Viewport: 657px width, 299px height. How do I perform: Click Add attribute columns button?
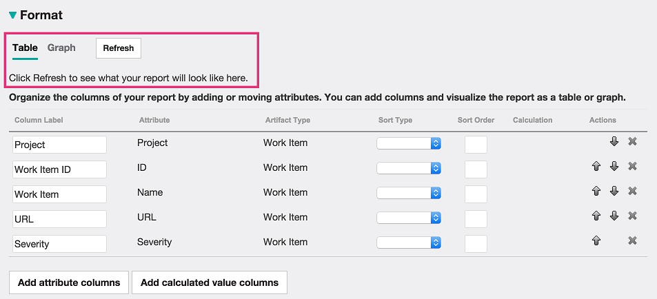click(68, 282)
